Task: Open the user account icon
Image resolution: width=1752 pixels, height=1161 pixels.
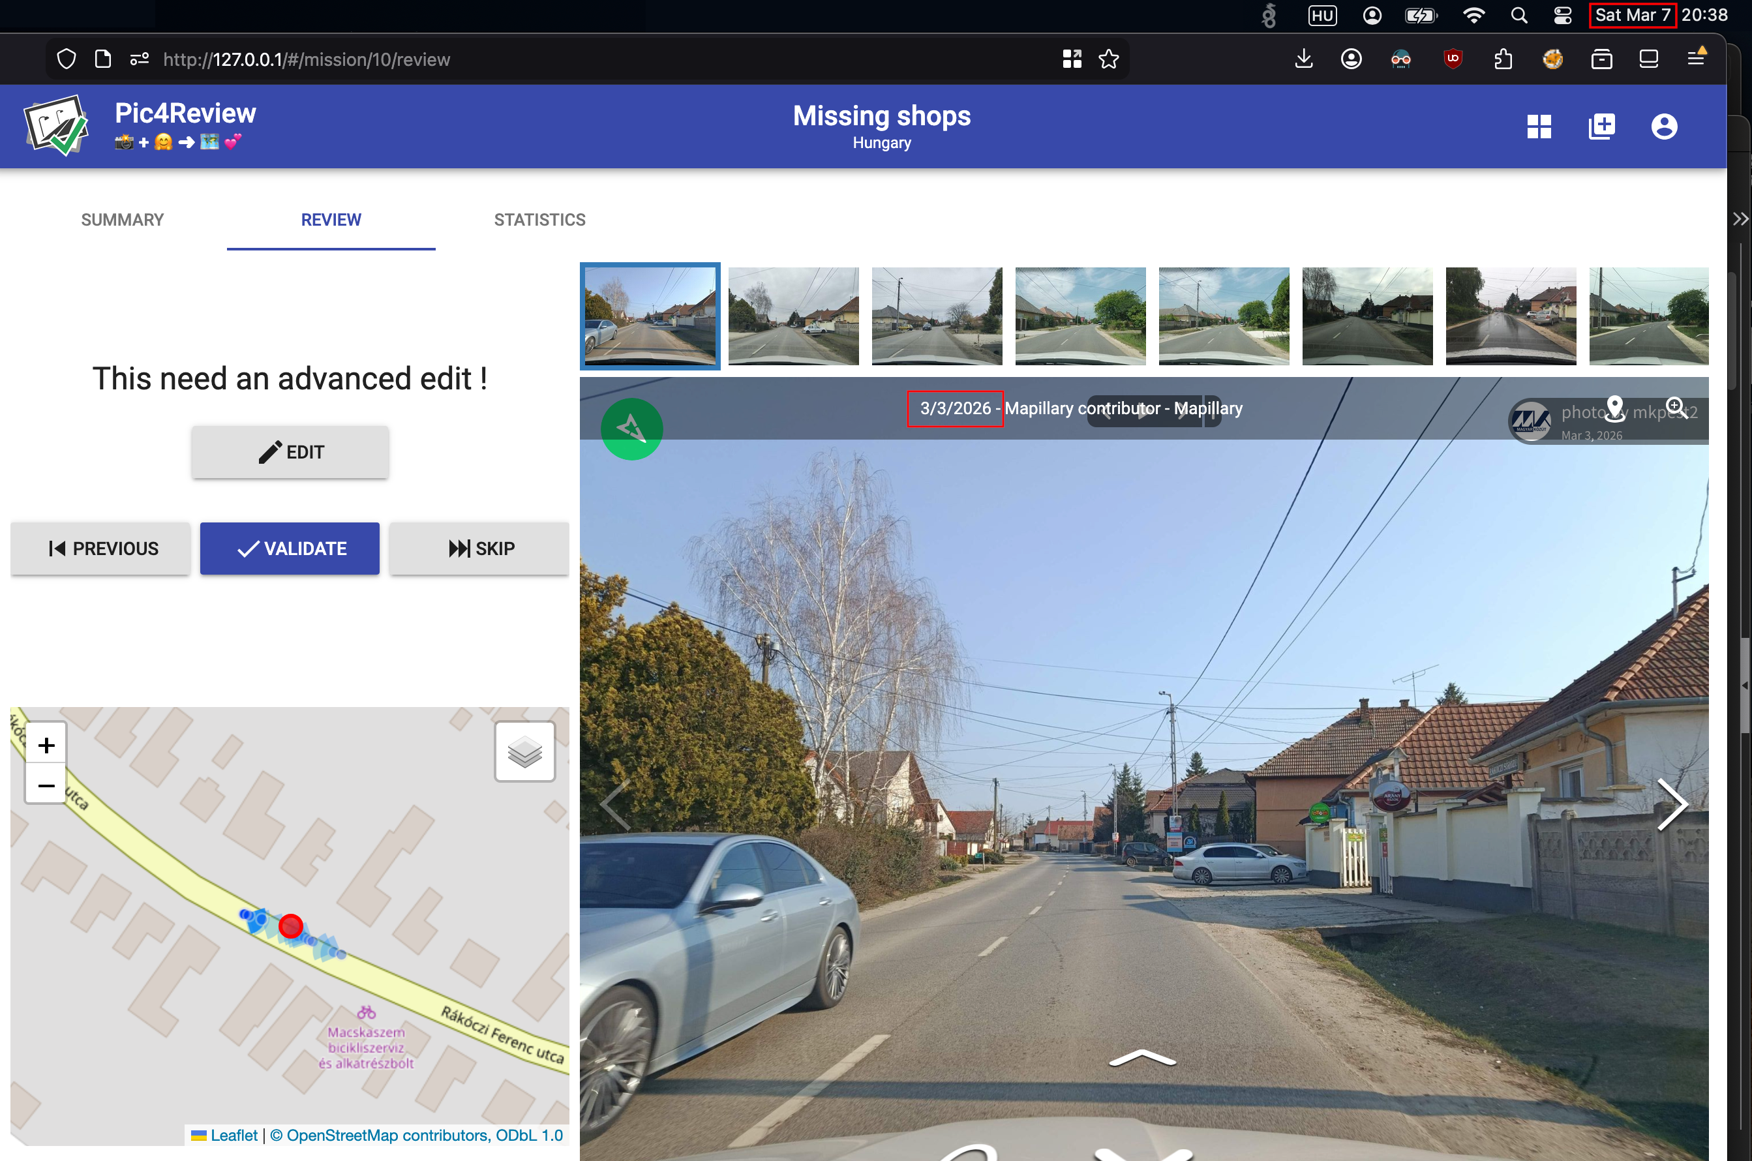Action: 1664,127
